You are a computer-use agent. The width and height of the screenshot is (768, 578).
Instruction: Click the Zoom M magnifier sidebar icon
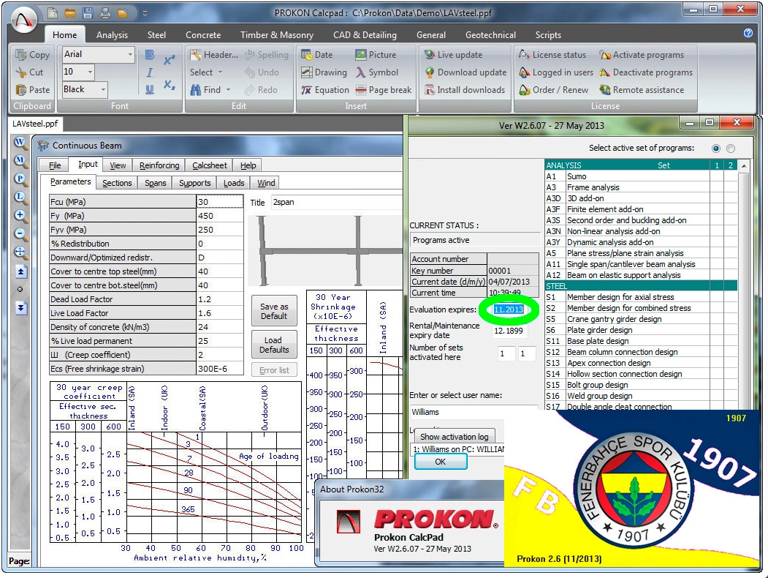click(20, 161)
